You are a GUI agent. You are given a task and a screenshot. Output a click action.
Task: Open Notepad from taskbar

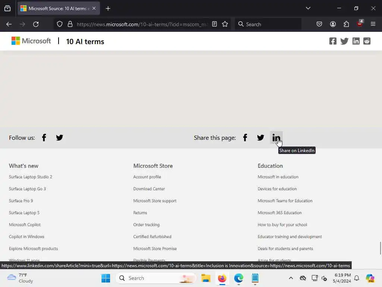pyautogui.click(x=255, y=278)
